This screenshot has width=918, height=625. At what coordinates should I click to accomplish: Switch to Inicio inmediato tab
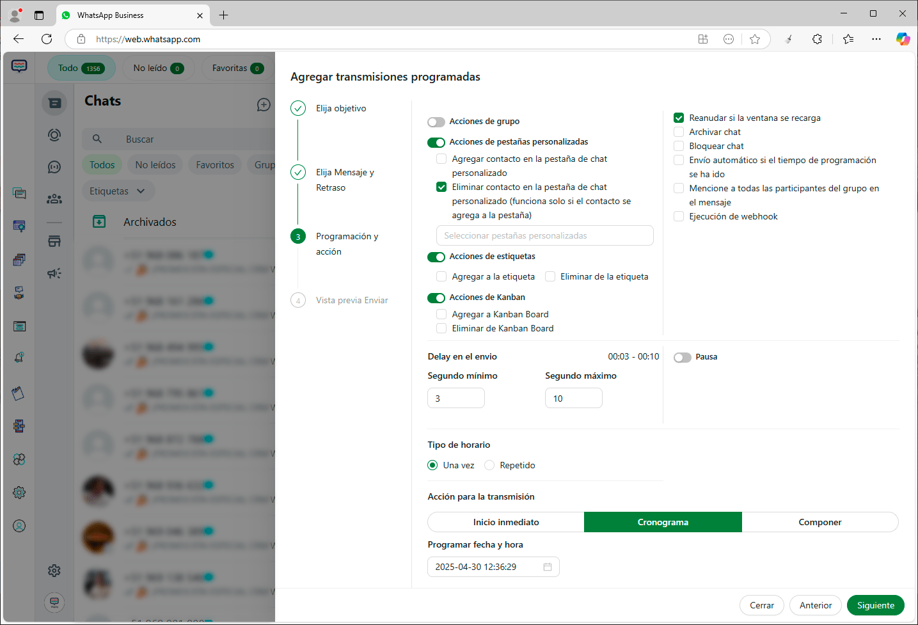[506, 522]
